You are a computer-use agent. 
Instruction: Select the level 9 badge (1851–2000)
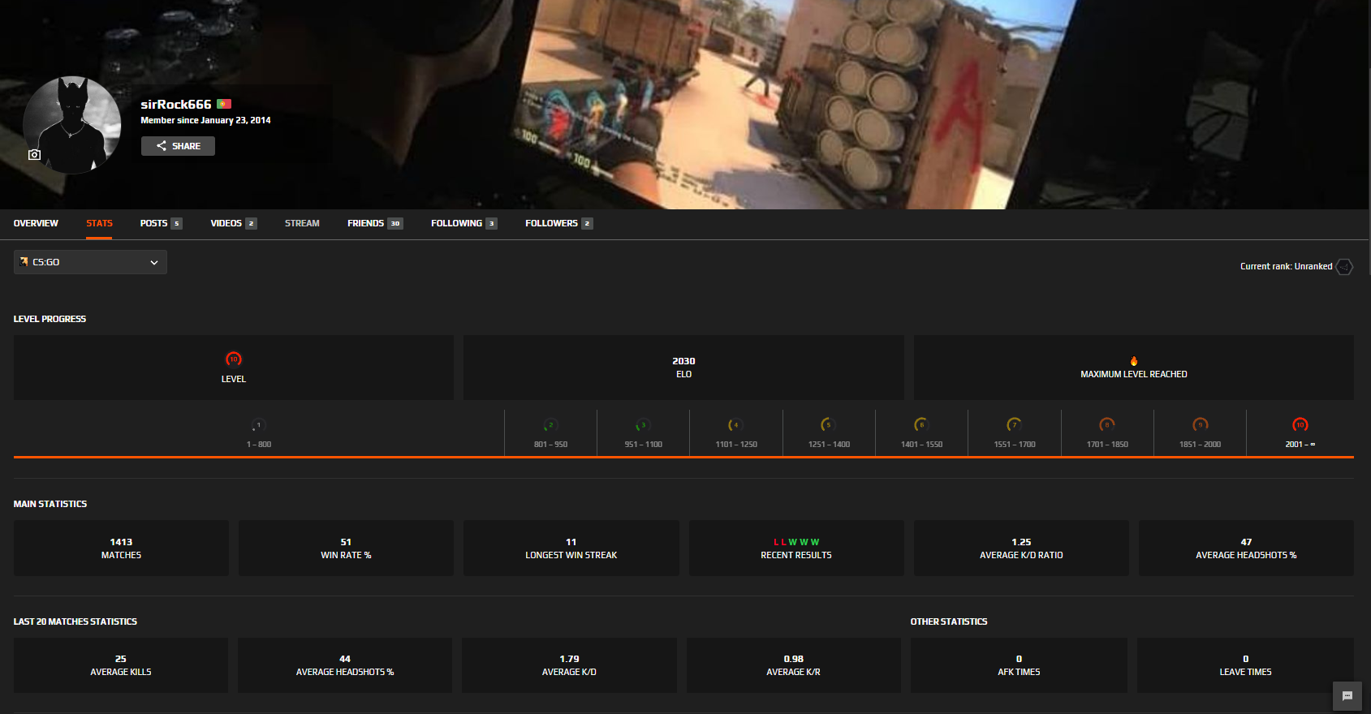pyautogui.click(x=1200, y=425)
